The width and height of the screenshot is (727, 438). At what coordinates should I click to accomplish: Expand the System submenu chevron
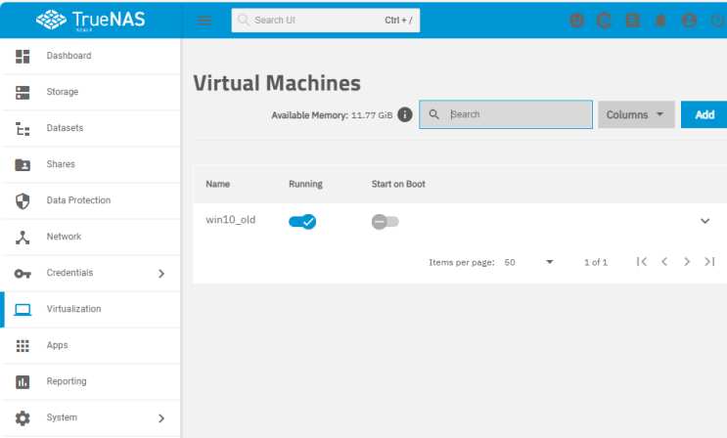click(x=160, y=418)
